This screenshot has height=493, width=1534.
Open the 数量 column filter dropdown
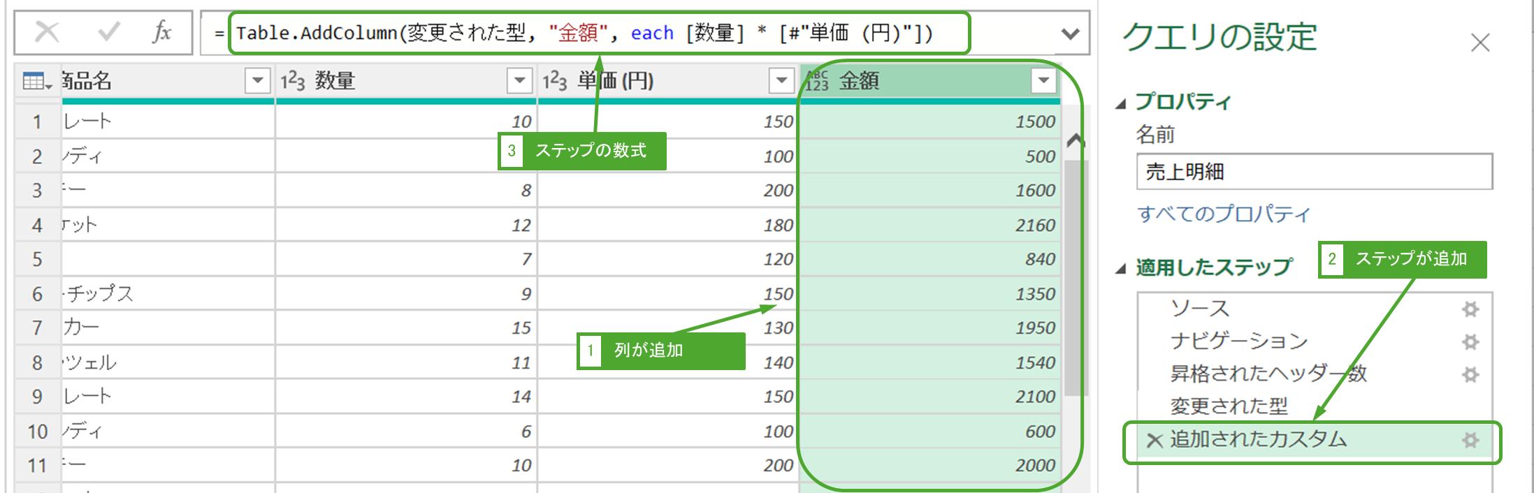point(519,81)
